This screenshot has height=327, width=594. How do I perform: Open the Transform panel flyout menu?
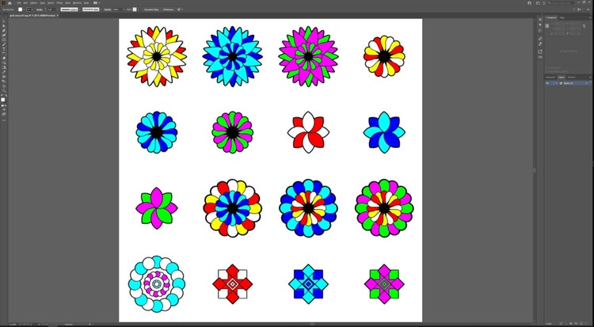pyautogui.click(x=590, y=17)
